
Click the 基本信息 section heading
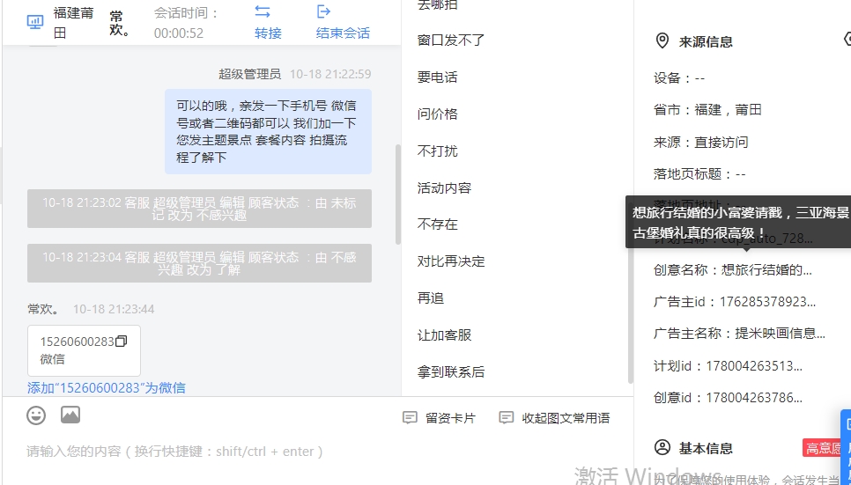click(x=706, y=448)
